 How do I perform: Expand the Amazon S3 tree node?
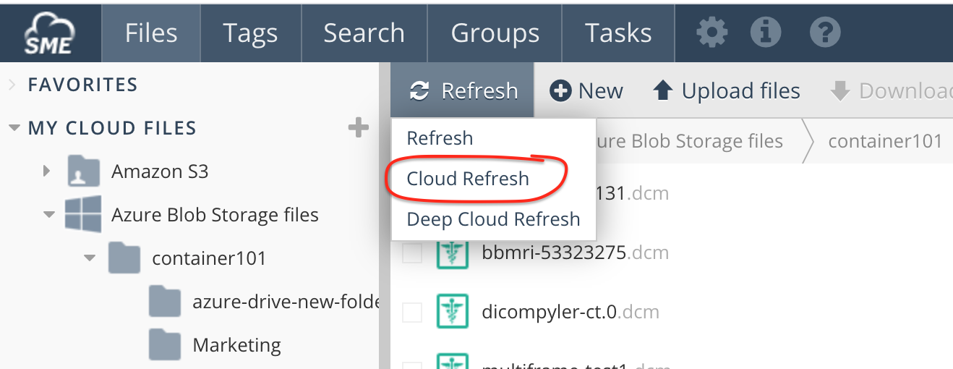(x=47, y=171)
